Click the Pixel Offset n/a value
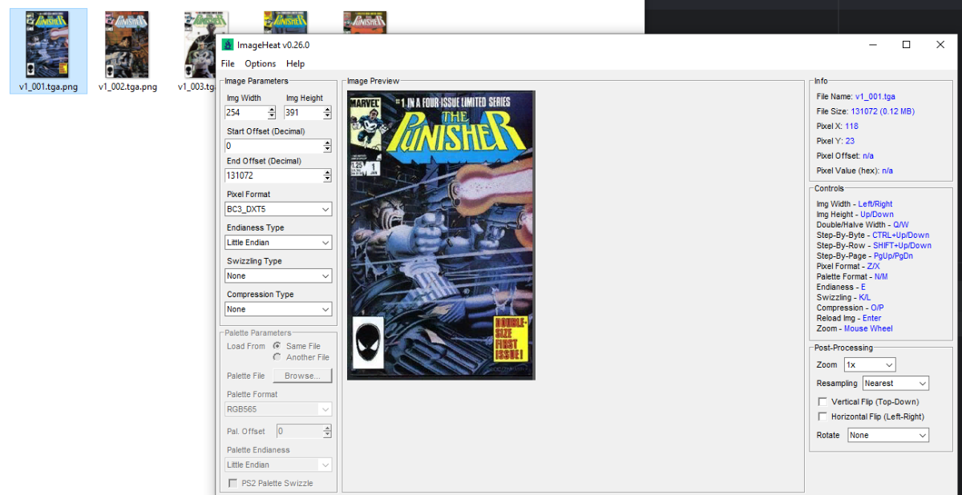 (870, 156)
